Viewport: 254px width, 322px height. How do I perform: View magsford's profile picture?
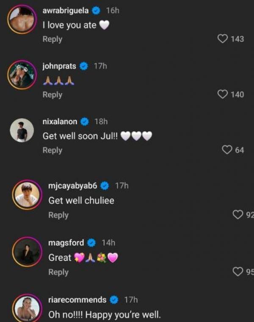[x=27, y=253]
